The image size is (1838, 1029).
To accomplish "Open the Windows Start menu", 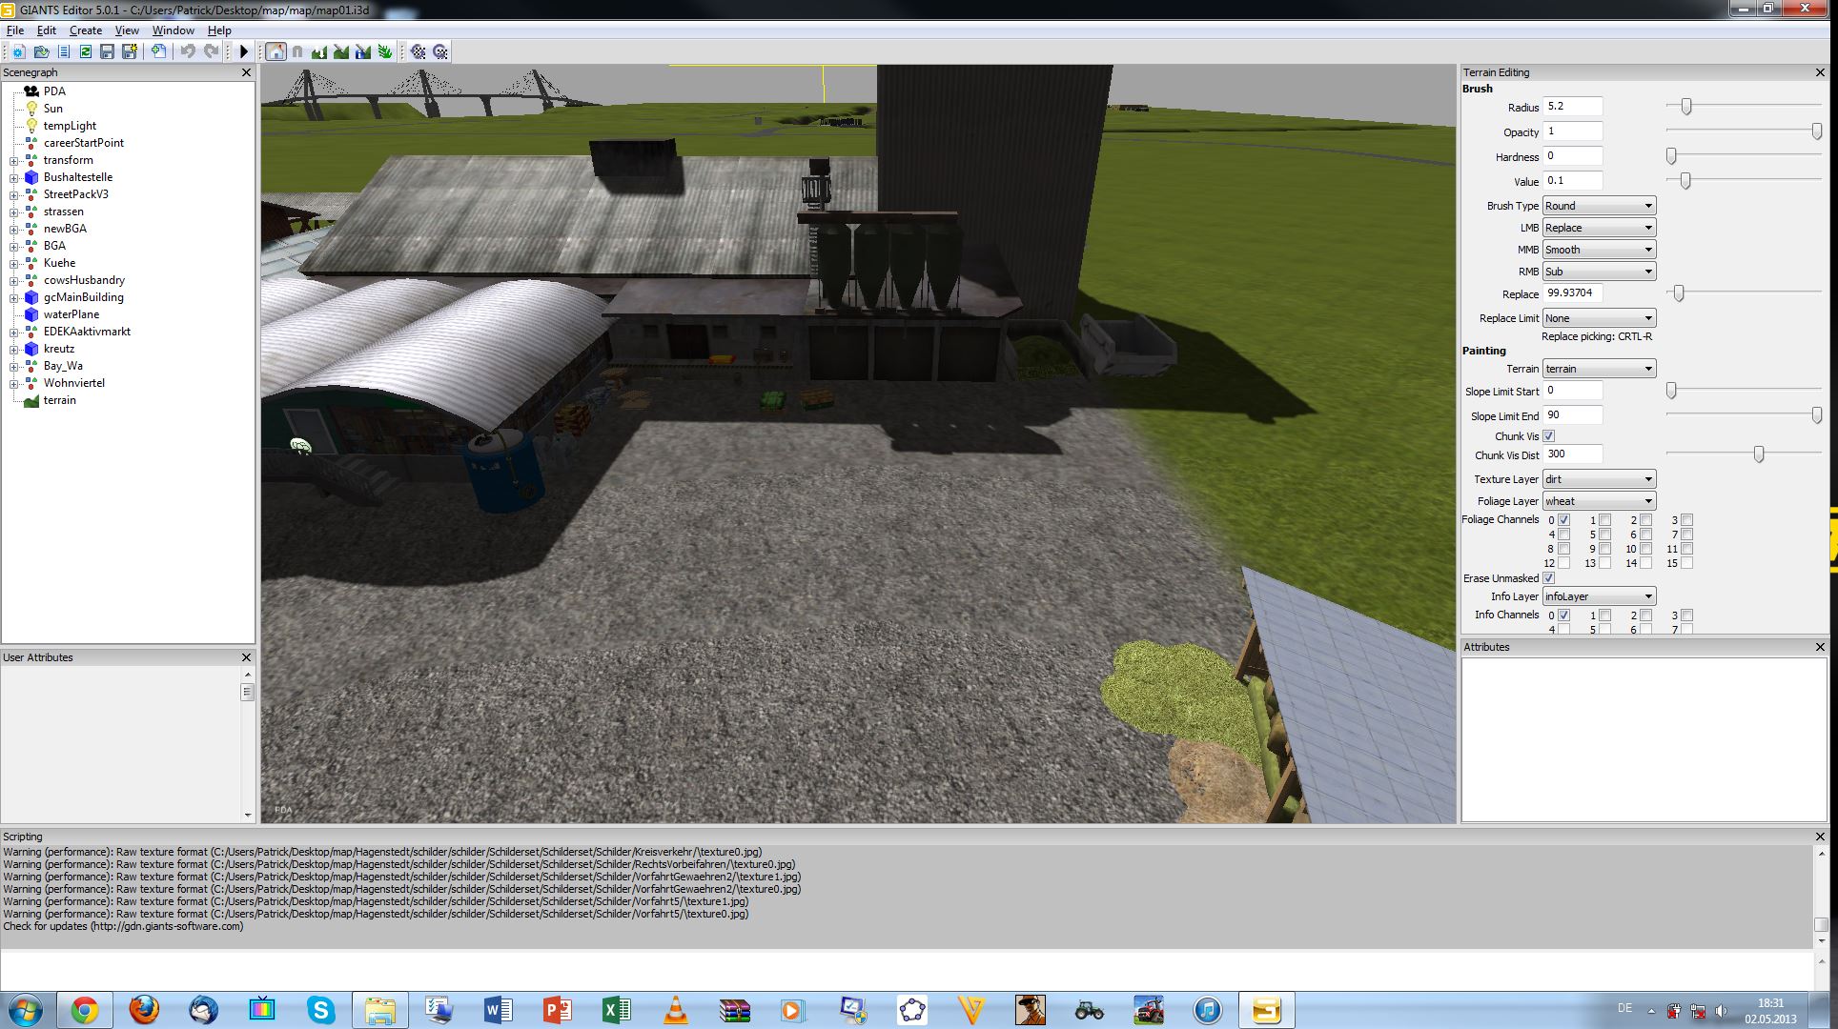I will (x=26, y=1010).
